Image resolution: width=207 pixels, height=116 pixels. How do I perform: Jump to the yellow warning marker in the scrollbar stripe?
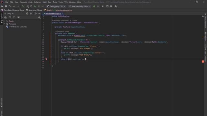[203, 37]
